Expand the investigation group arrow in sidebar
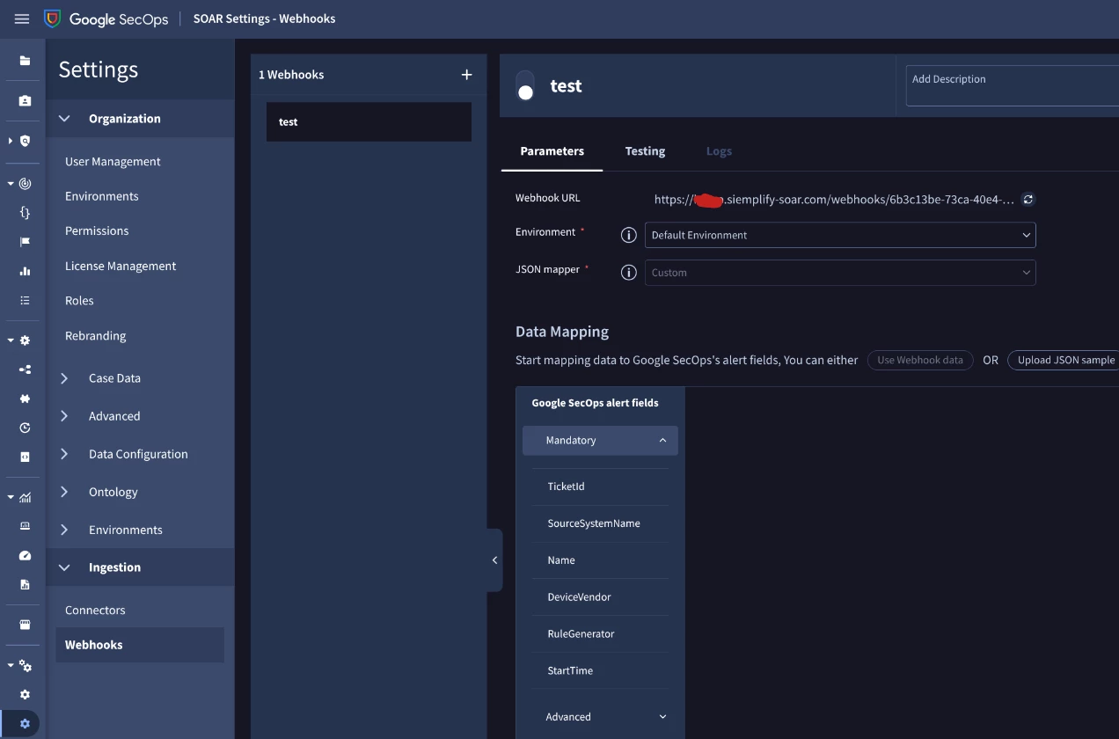Screen dimensions: 1119x739 click(x=11, y=141)
